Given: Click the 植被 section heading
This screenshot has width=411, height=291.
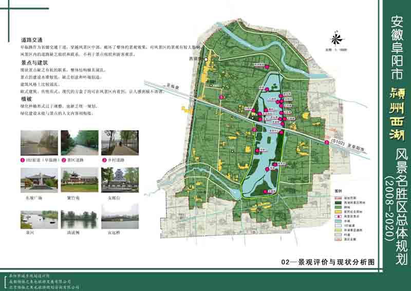Looking at the screenshot, I should [26, 96].
